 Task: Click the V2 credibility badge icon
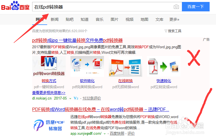coord(76,98)
